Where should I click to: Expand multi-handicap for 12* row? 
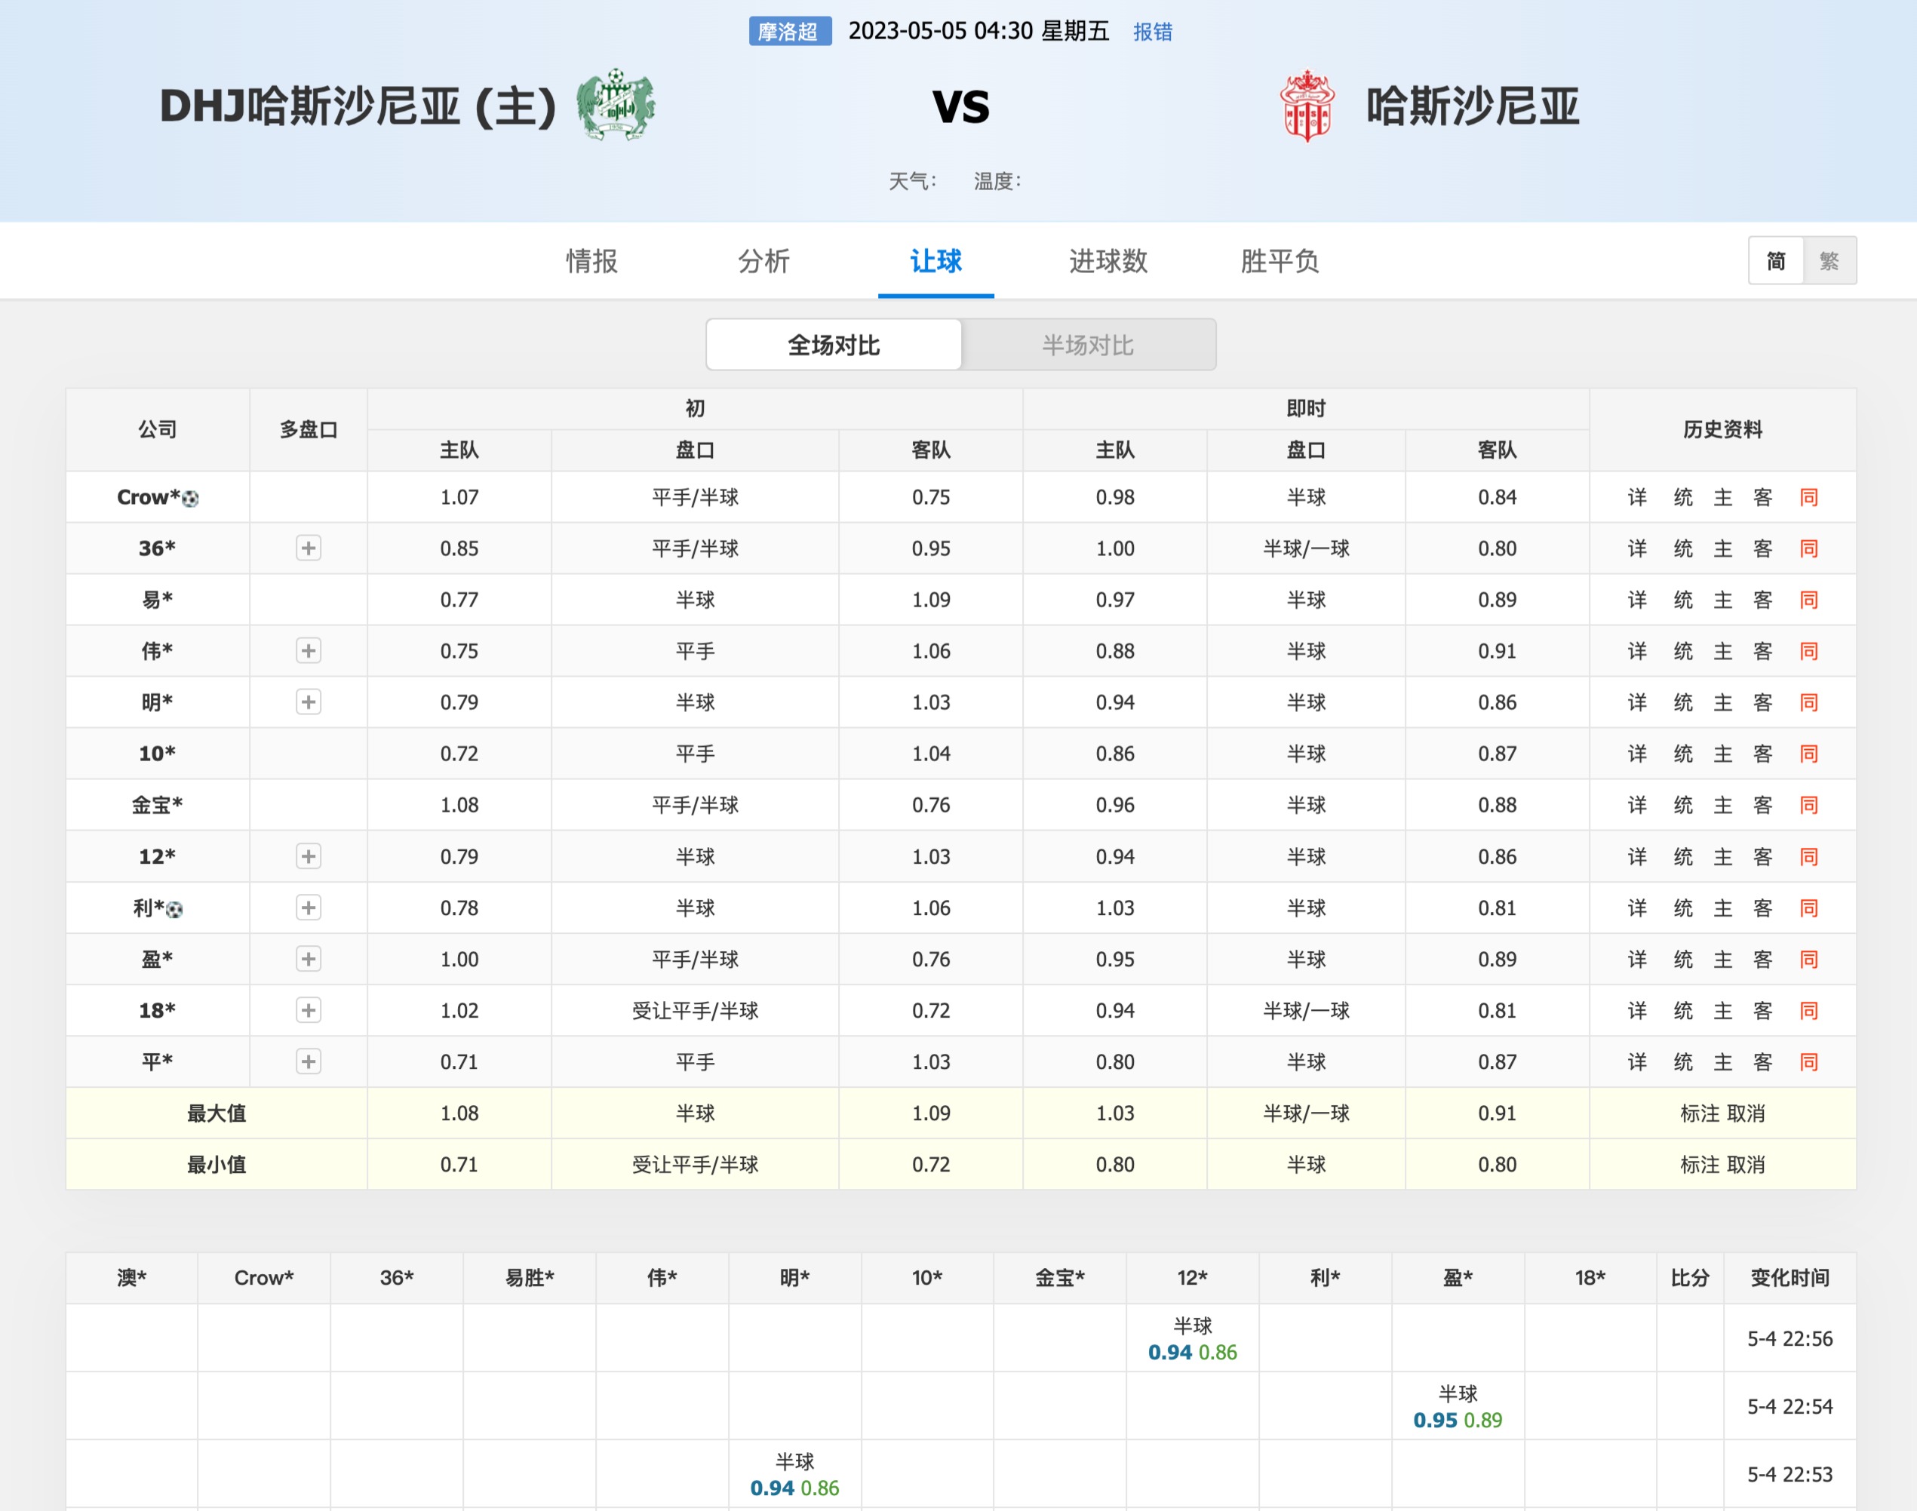[308, 856]
